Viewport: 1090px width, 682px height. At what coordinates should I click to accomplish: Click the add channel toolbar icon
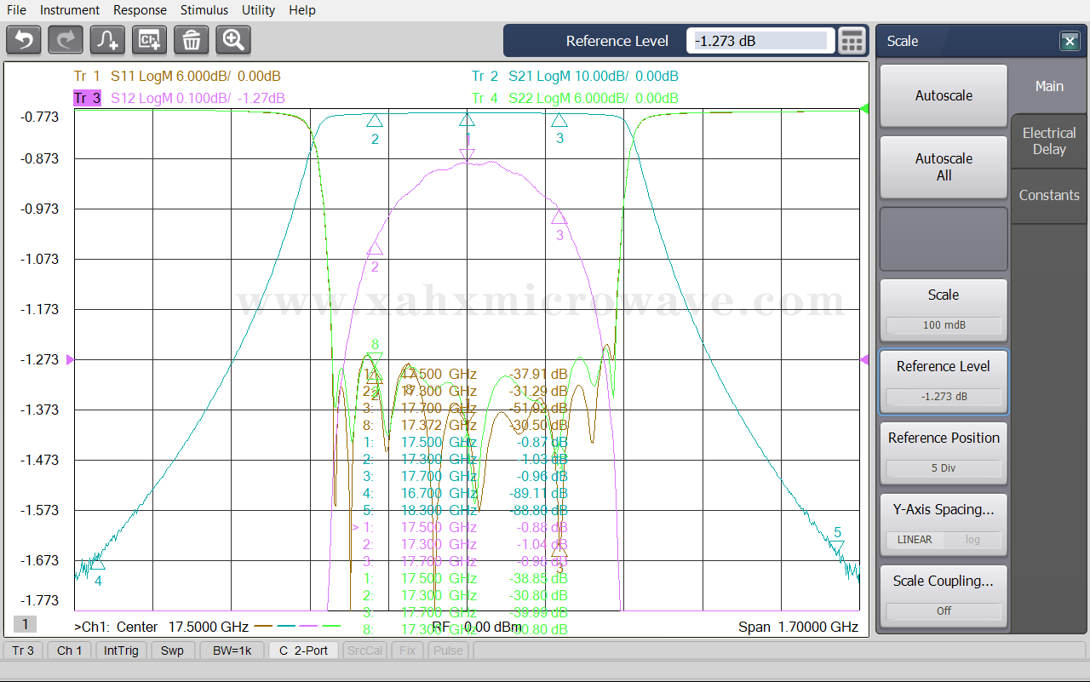click(x=149, y=40)
